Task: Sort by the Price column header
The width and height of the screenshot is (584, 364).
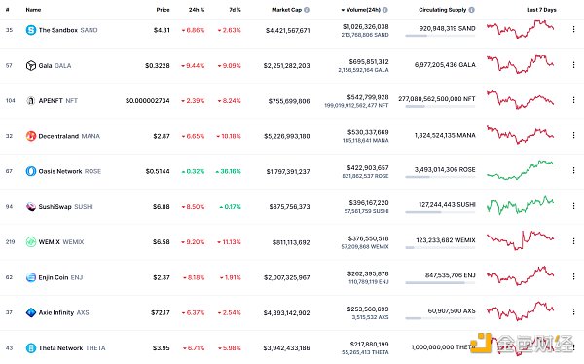Action: [163, 10]
